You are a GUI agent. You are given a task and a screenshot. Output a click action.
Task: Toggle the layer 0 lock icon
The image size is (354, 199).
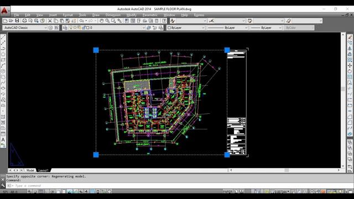pos(84,28)
